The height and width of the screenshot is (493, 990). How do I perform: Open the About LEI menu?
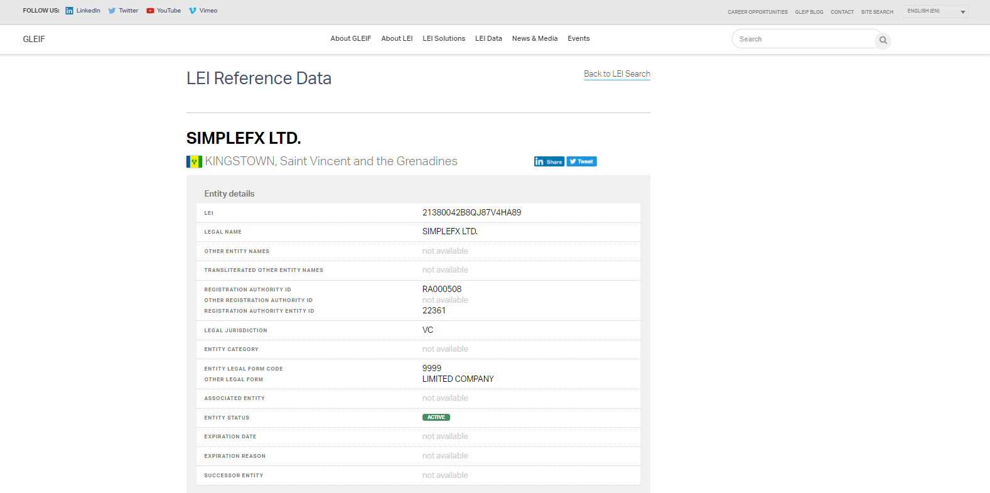[x=397, y=38]
